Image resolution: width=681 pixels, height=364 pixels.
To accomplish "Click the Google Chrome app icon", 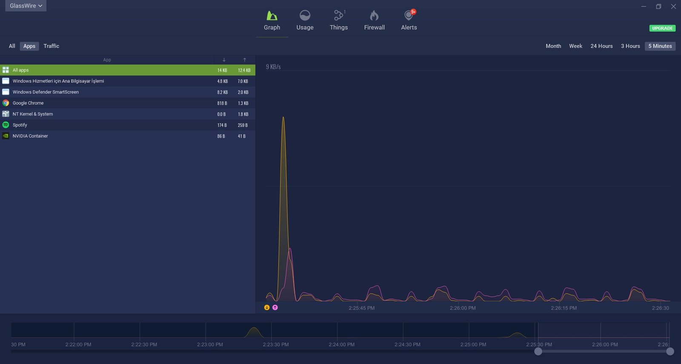I will [6, 103].
